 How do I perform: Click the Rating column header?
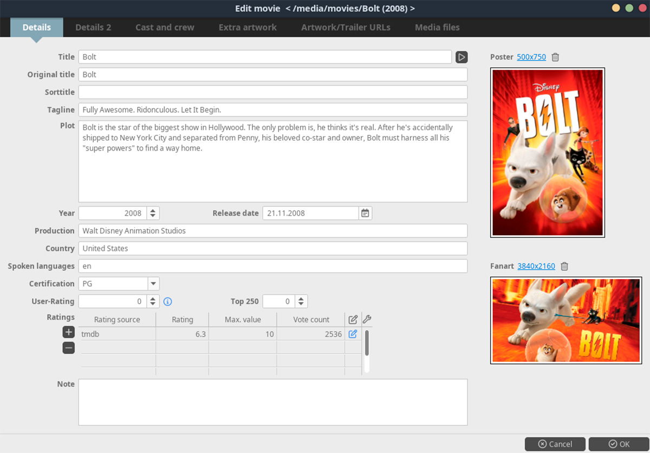pos(183,320)
